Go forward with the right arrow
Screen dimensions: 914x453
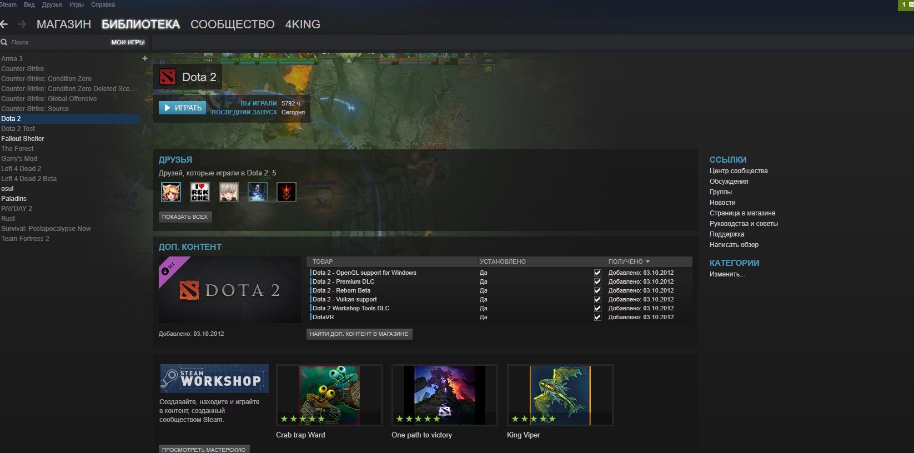[22, 24]
